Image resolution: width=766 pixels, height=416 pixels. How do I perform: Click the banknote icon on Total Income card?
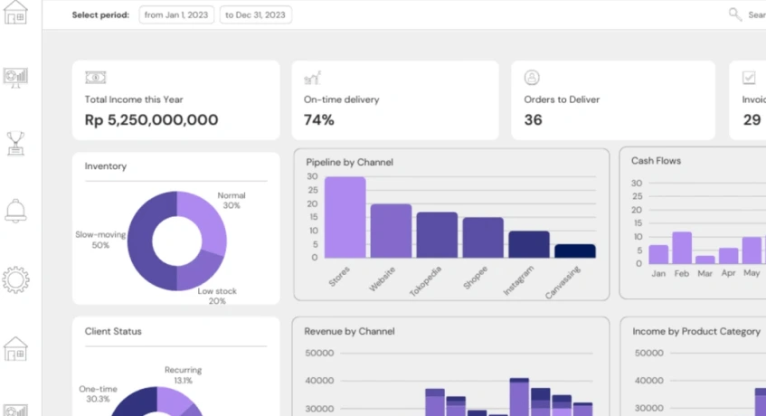(95, 77)
